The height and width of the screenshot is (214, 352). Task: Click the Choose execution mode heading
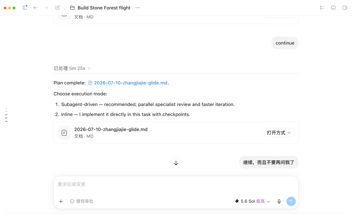(81, 94)
